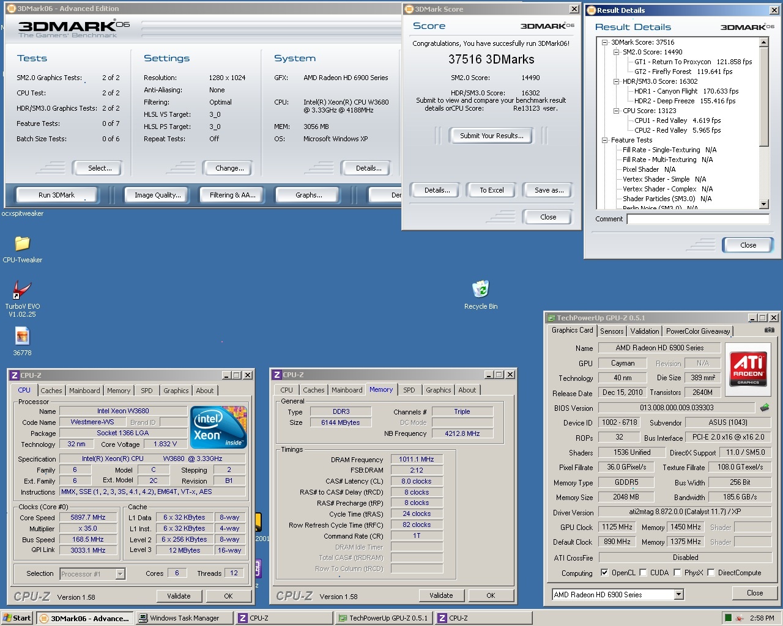Click the Image Quality... button
Viewport: 783px width, 626px height.
tap(158, 195)
